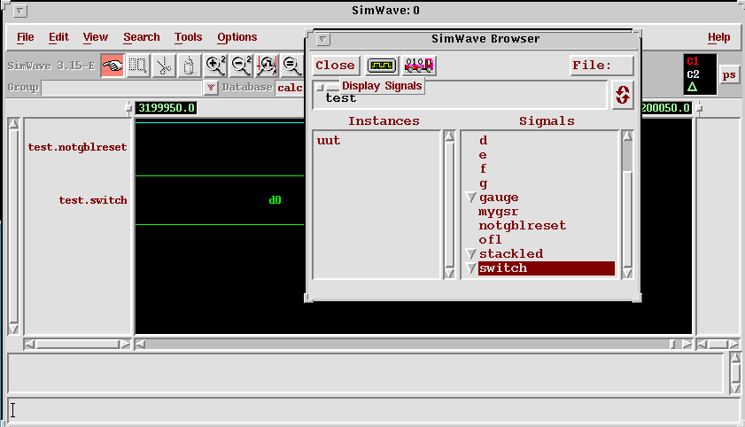Click the Display Signals waveform icon

click(x=381, y=65)
